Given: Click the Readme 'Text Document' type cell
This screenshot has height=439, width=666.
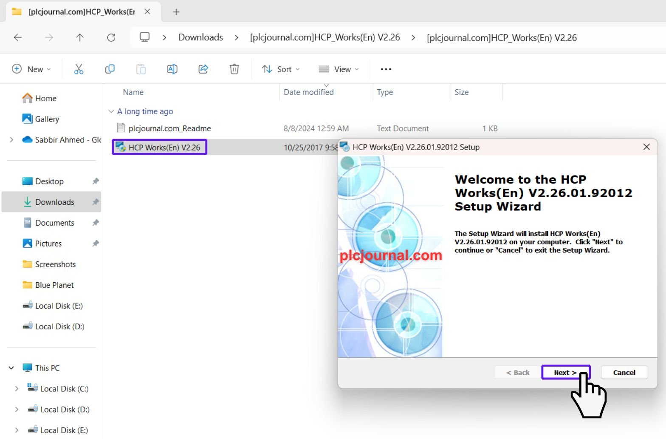Looking at the screenshot, I should coord(403,128).
